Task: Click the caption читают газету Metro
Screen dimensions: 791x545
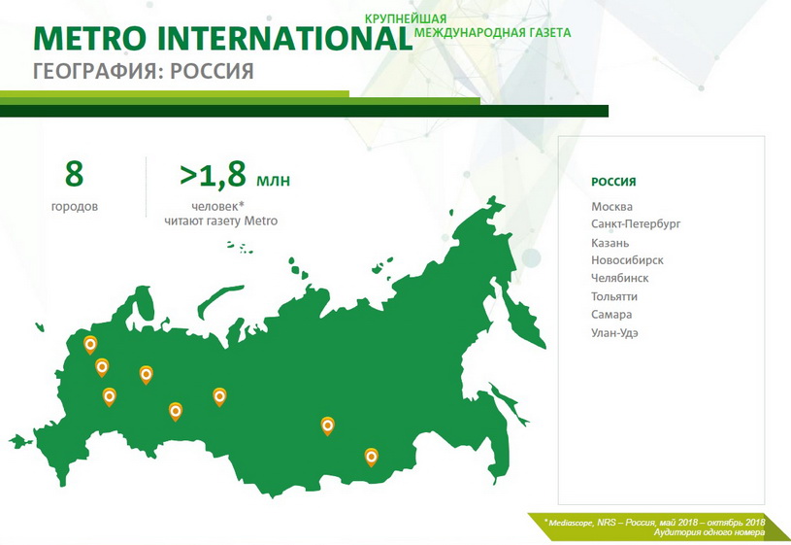Action: 221,221
